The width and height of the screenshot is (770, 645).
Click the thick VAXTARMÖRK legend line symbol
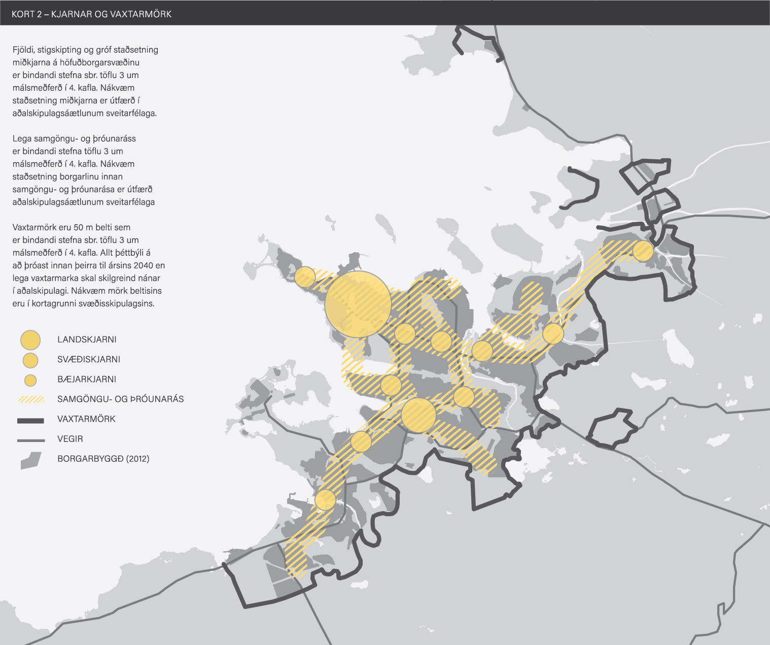pos(30,420)
